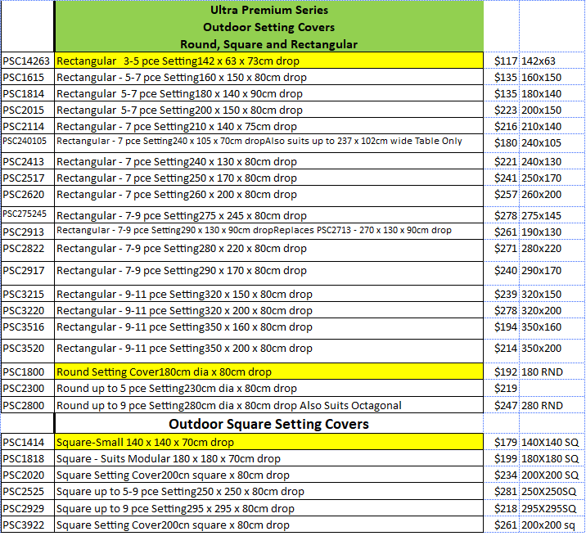Select yellow Rectangular 3-5 pce Setting142 description
This screenshot has width=586, height=536.
click(x=269, y=61)
